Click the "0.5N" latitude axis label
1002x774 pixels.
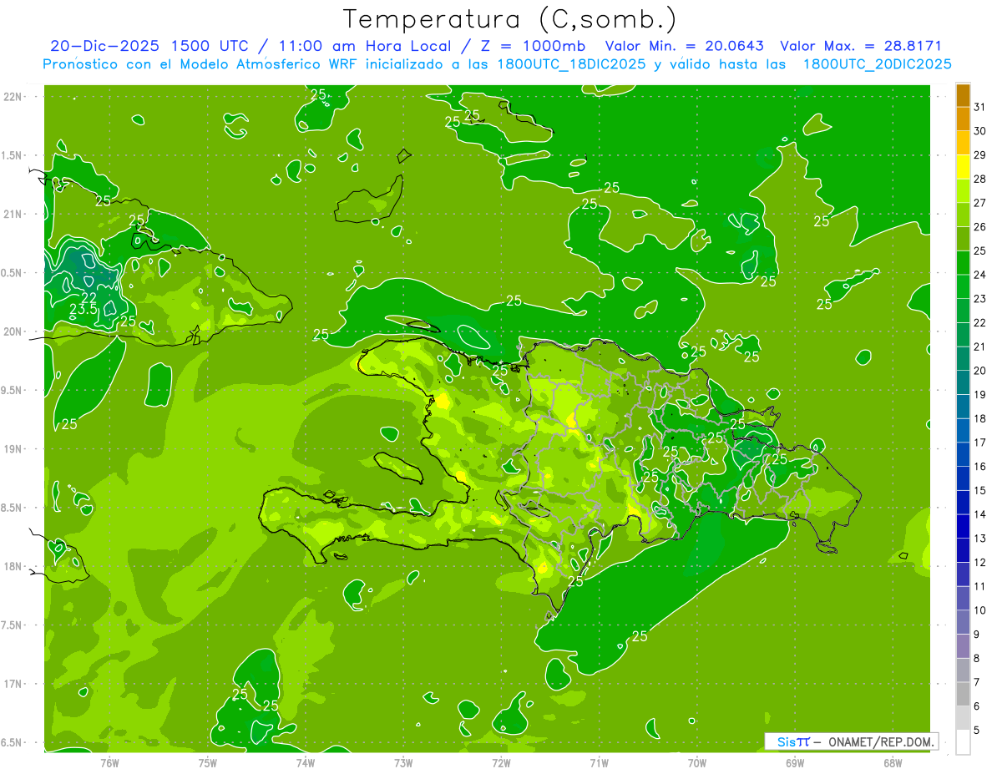click(x=13, y=273)
